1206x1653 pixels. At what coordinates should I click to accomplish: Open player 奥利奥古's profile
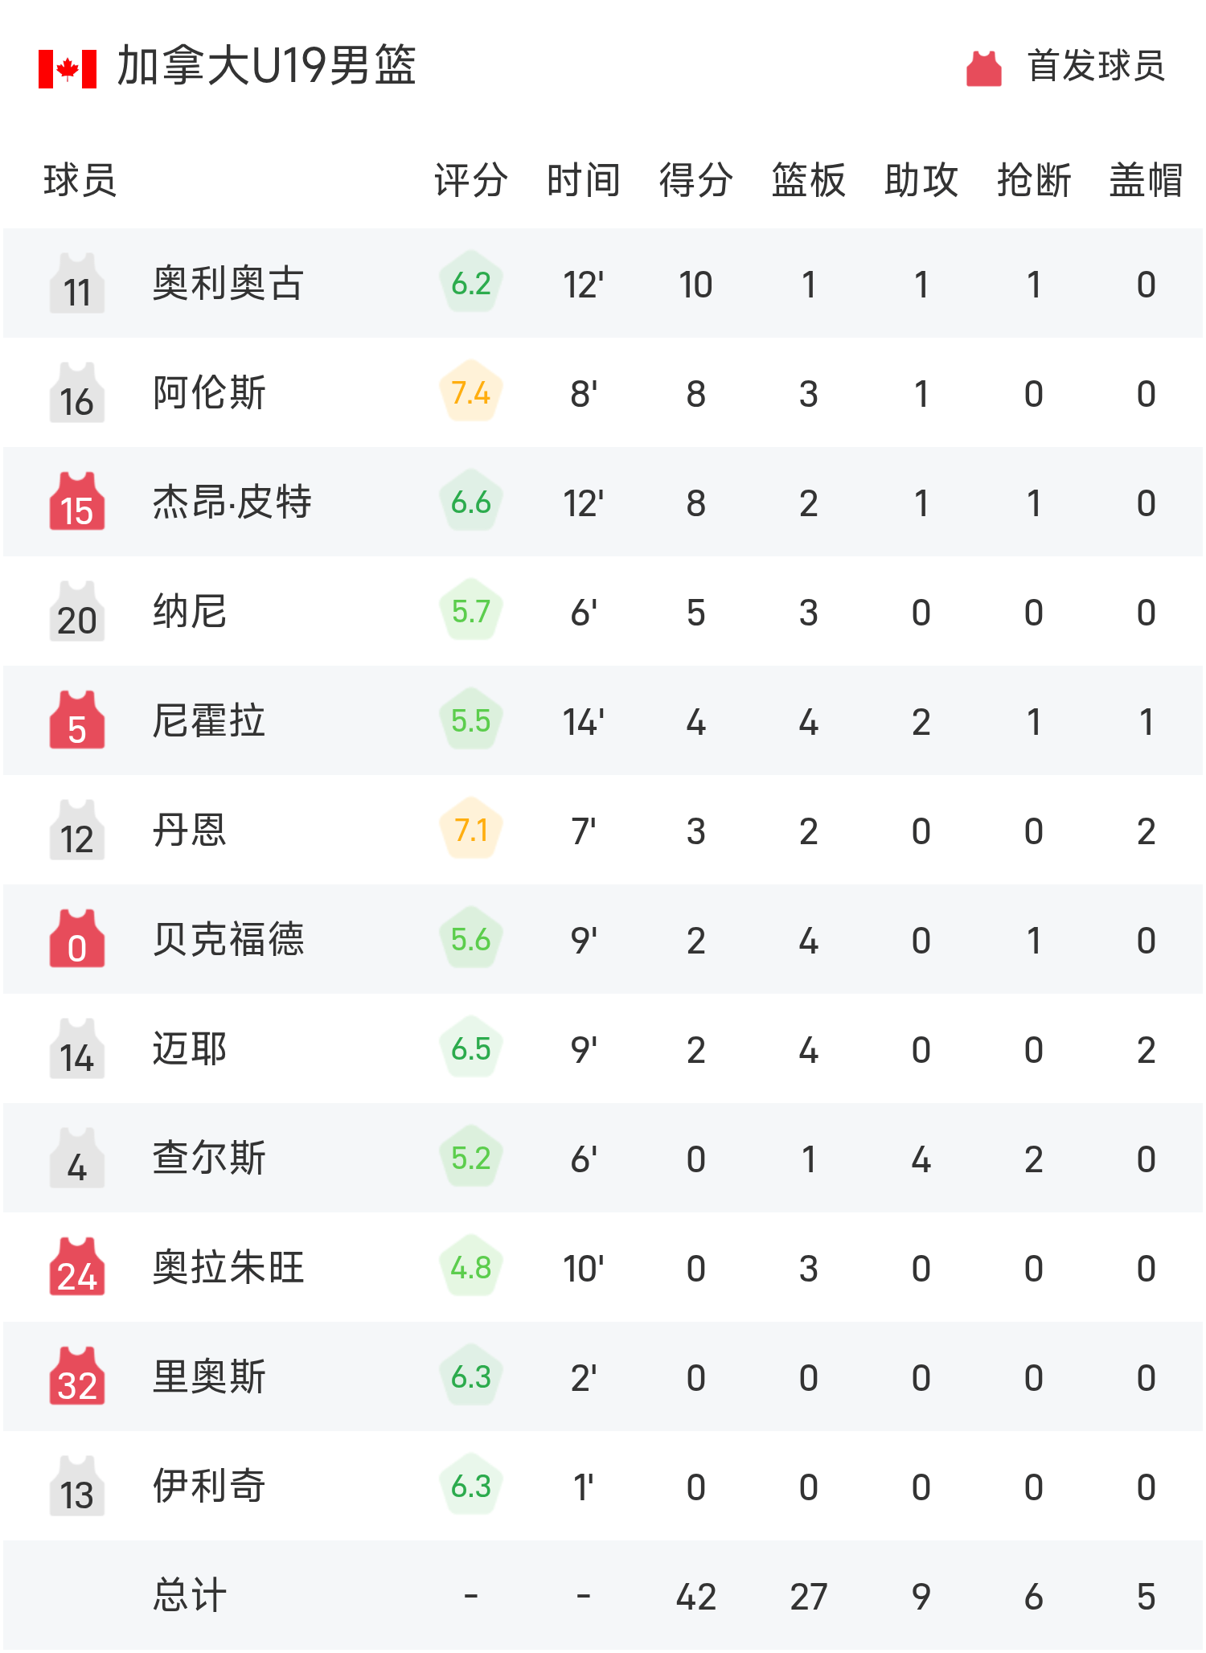[x=228, y=284]
